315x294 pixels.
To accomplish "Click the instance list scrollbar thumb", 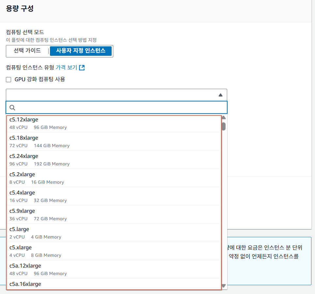I will point(224,126).
